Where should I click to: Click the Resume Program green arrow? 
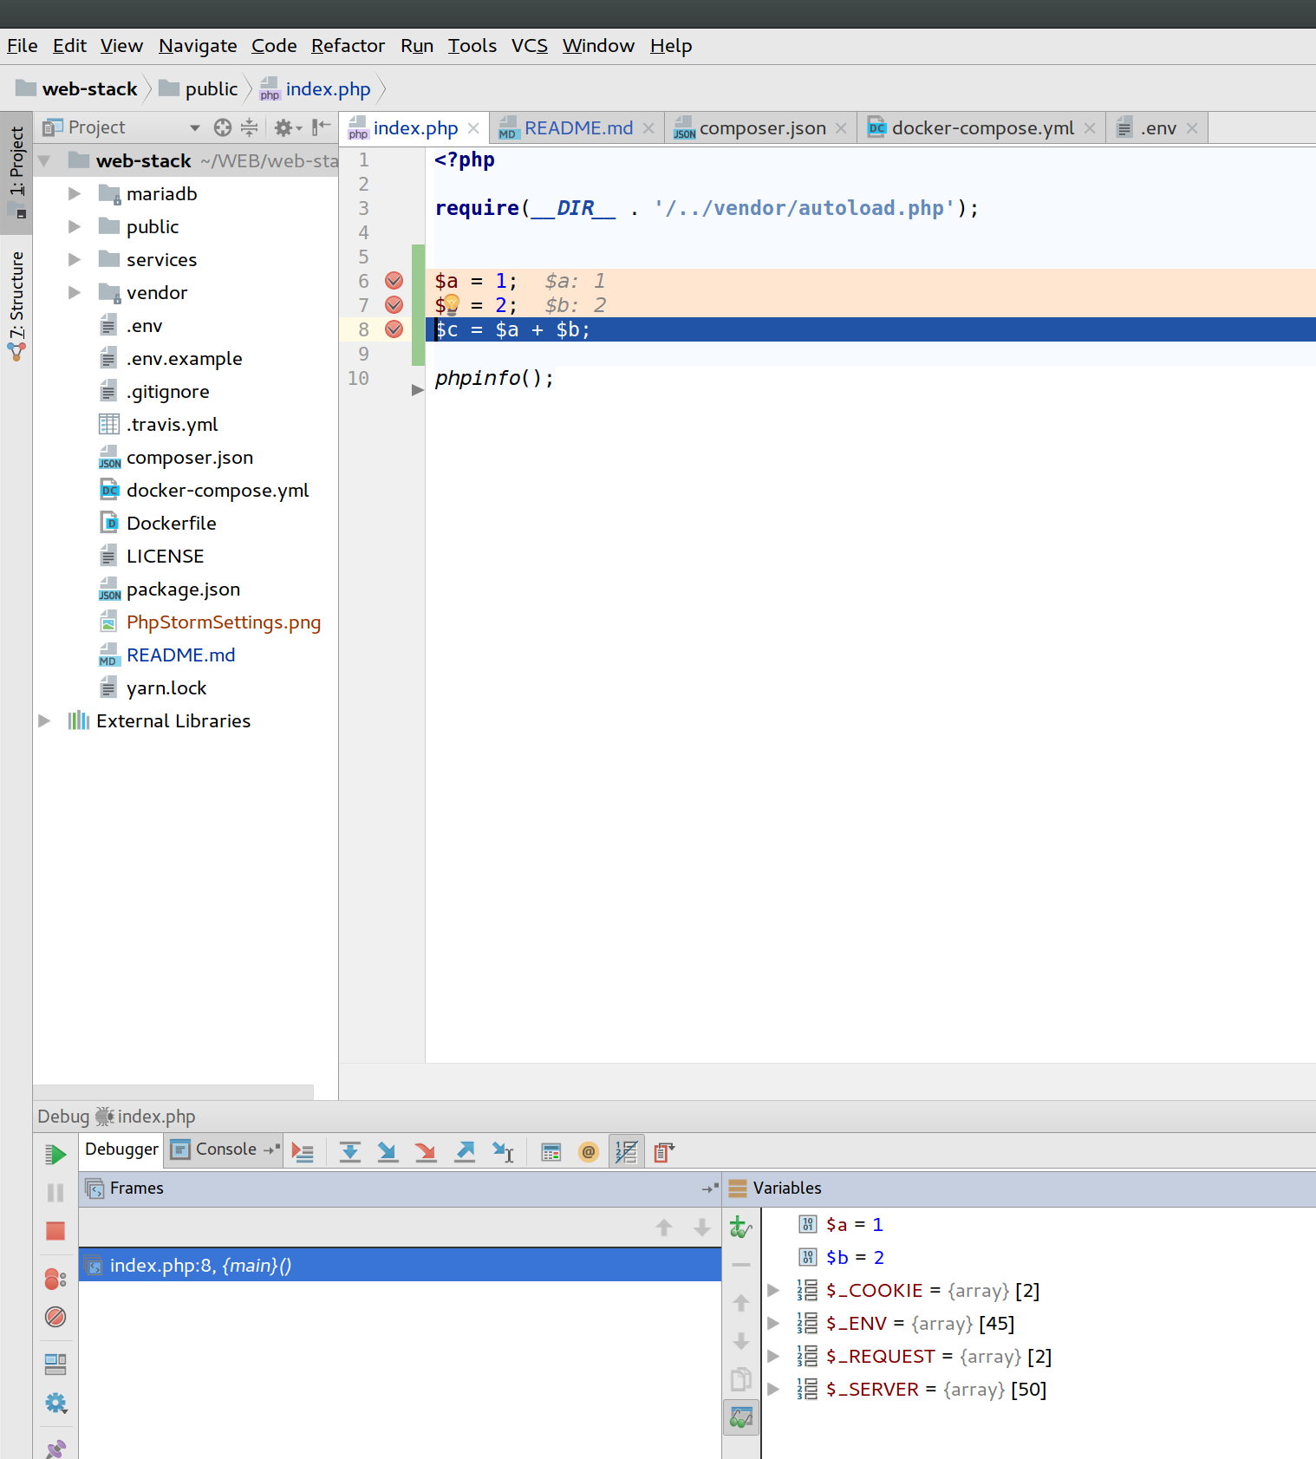(x=55, y=1154)
